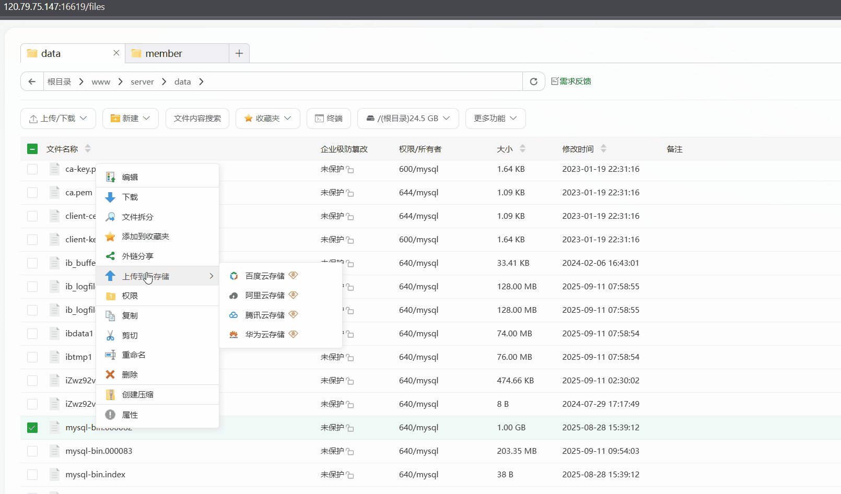This screenshot has width=841, height=494.
Task: Click the Huawei cloud storage icon
Action: pyautogui.click(x=234, y=335)
